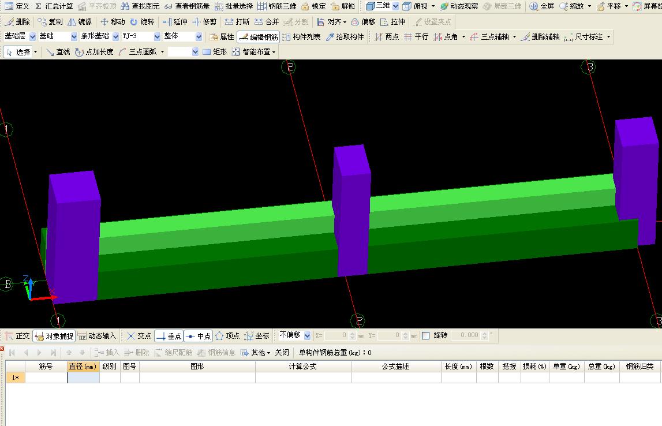Click the 汇总计算 (summary calculation) icon
The image size is (662, 426).
[x=54, y=6]
